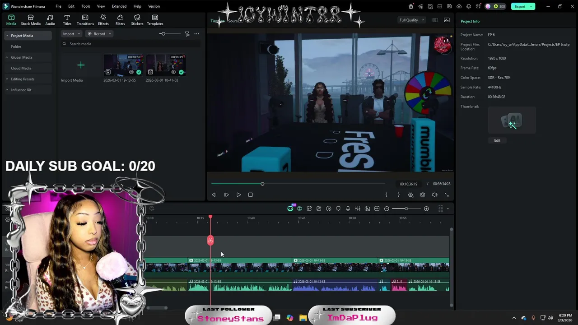Open the audio mixer icon
This screenshot has height=325, width=578.
(x=358, y=209)
